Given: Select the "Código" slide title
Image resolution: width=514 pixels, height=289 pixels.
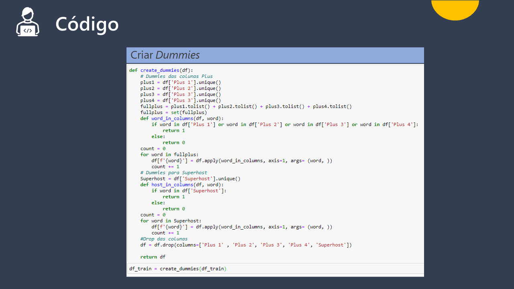Looking at the screenshot, I should (87, 24).
